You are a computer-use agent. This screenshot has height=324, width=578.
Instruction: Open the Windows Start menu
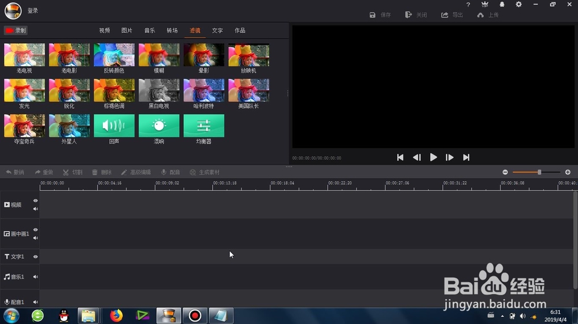(11, 315)
